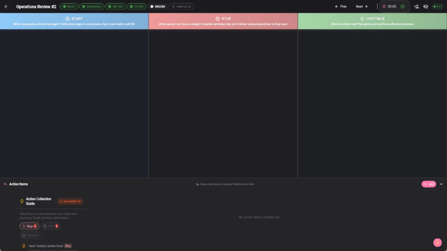Start the timer with the play icon
Viewport: 447px width, 251px height.
403,6
